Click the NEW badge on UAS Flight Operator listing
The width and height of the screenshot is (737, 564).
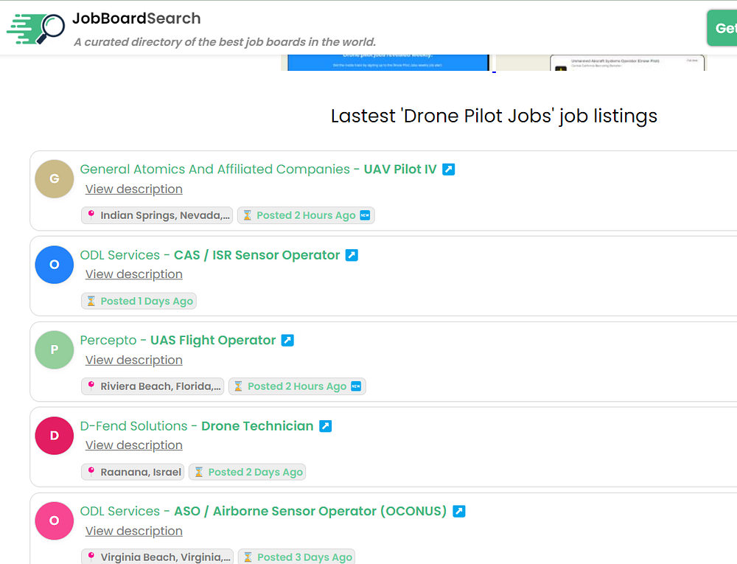pos(356,386)
